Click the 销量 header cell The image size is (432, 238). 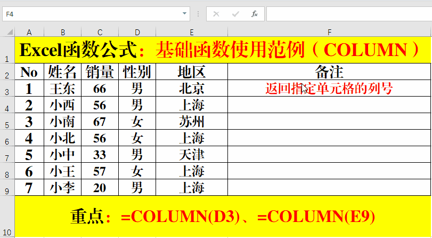click(x=100, y=72)
